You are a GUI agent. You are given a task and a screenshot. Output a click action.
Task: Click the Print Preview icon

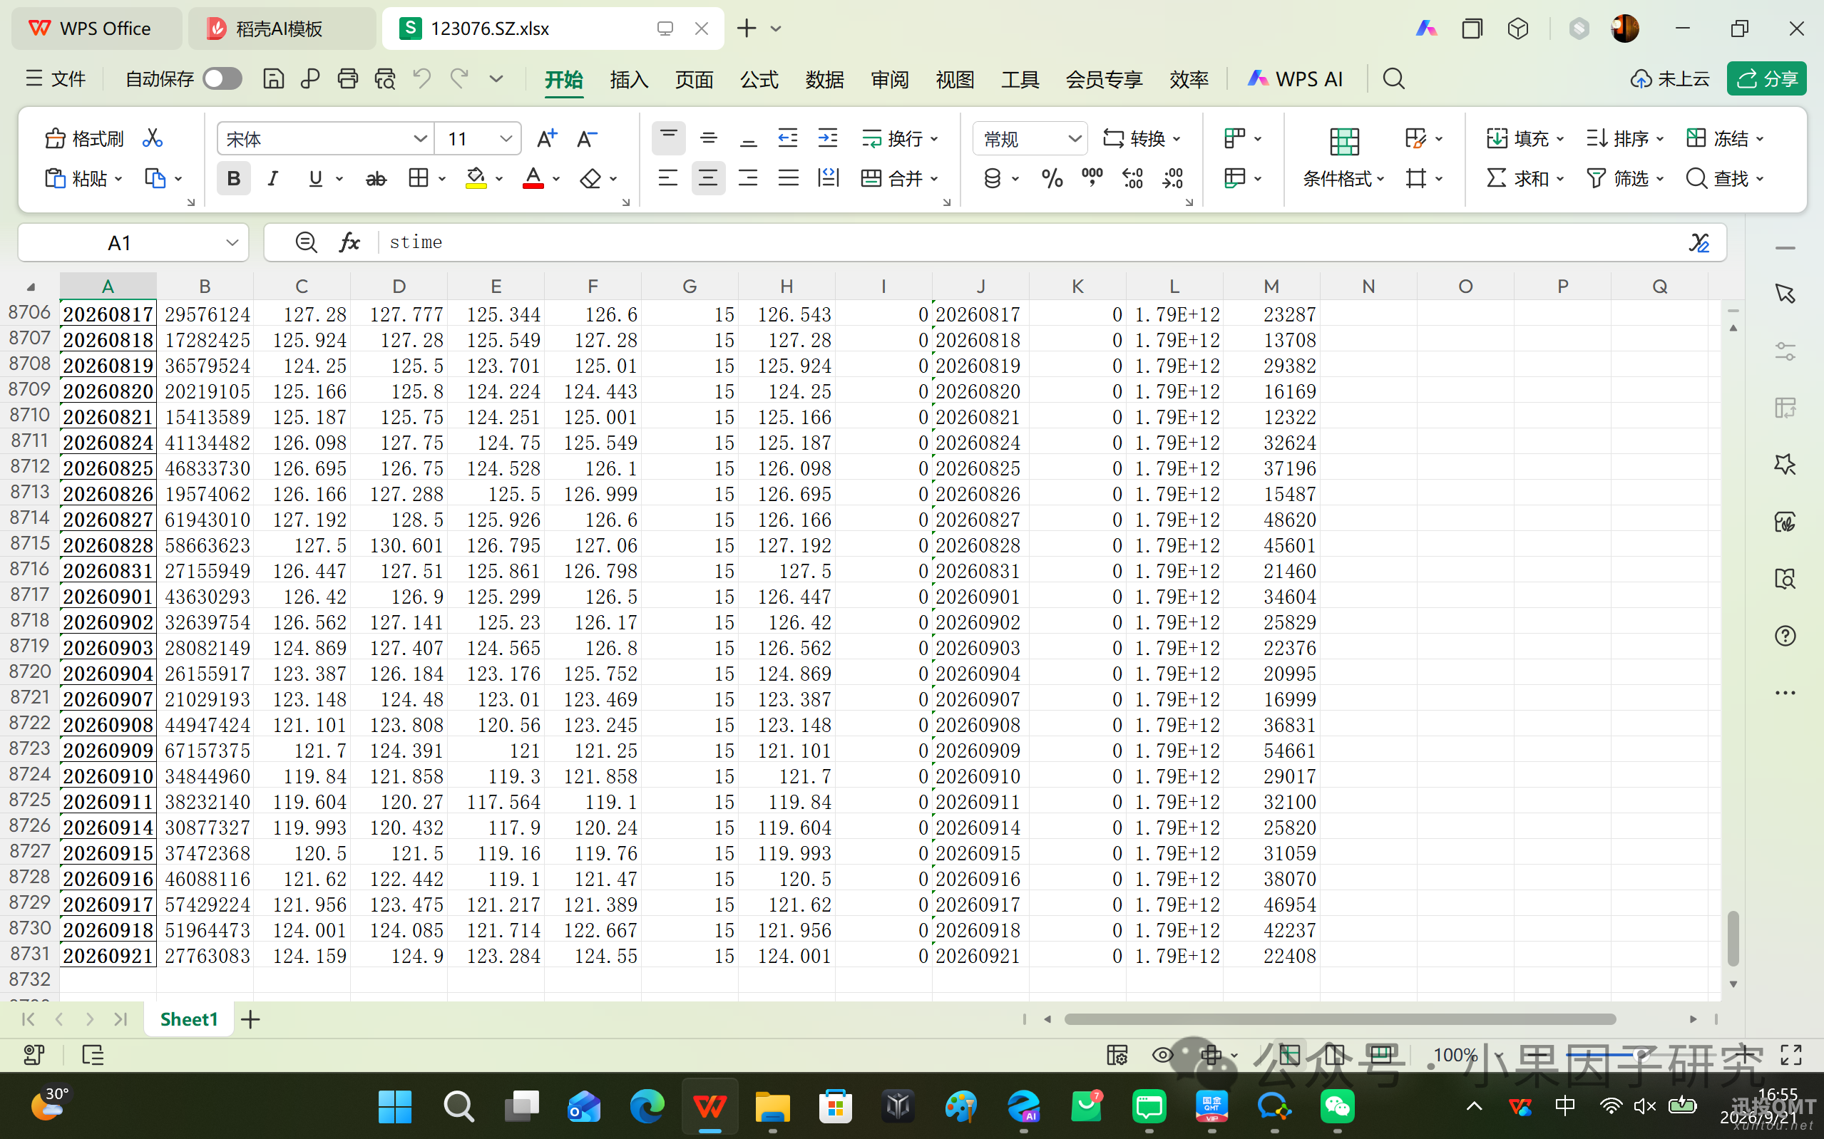(385, 78)
